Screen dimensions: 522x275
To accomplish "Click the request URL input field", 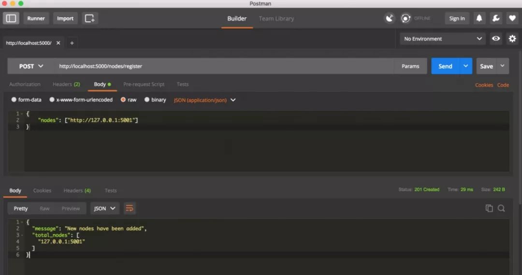I will [224, 66].
